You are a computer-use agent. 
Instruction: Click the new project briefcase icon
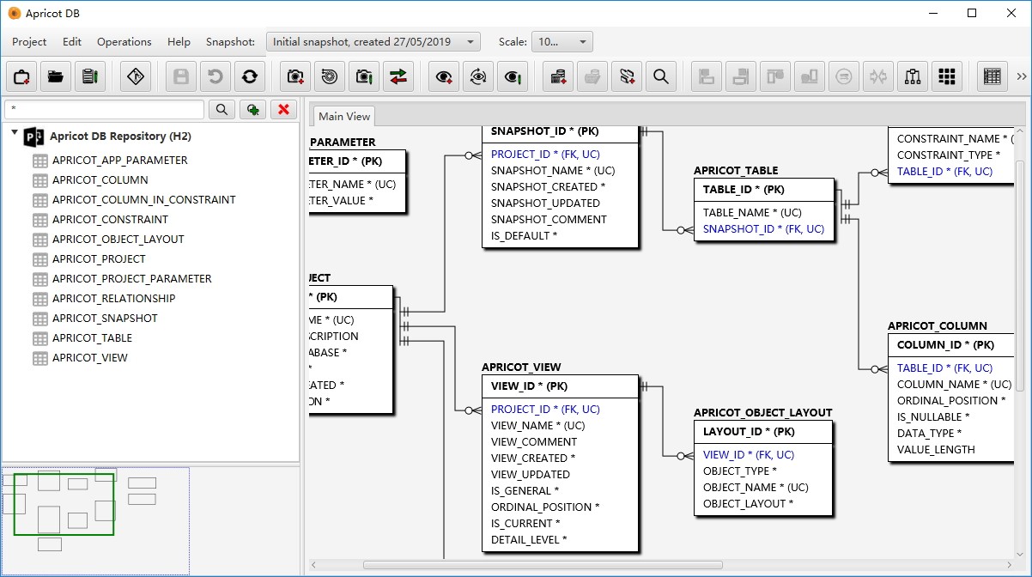(x=21, y=76)
